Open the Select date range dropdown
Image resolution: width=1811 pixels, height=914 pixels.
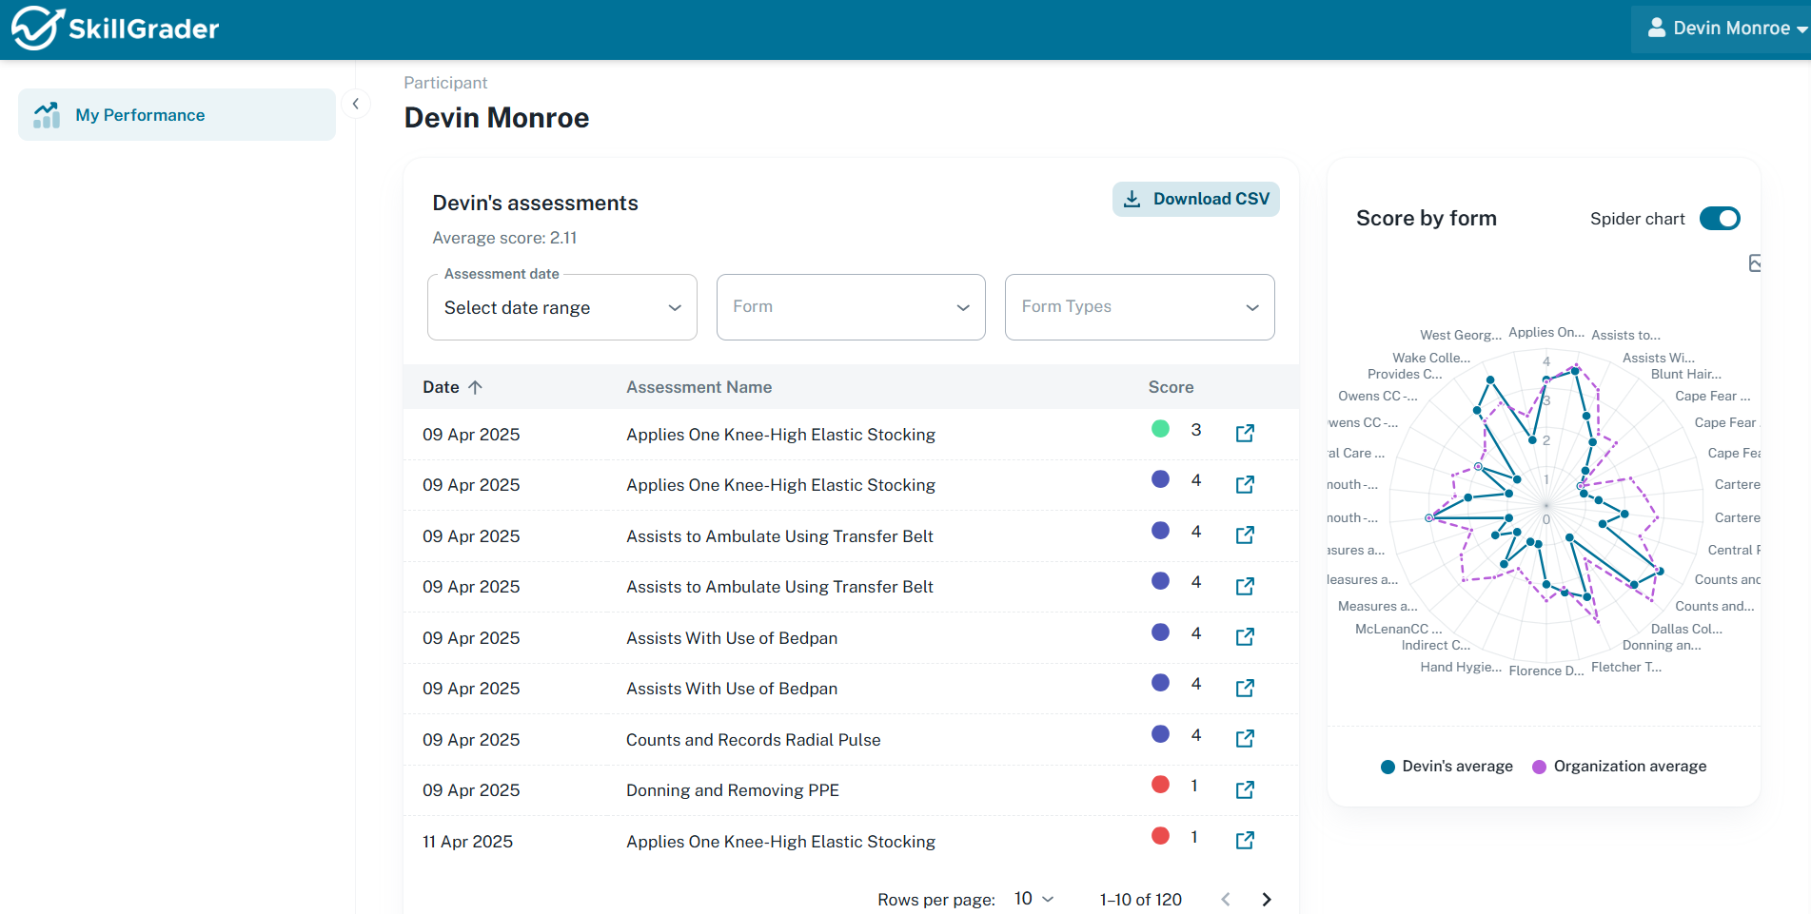pos(561,306)
